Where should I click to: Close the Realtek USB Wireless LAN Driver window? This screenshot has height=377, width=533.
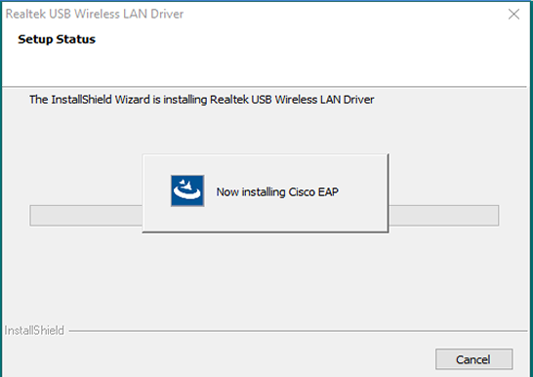(x=513, y=14)
